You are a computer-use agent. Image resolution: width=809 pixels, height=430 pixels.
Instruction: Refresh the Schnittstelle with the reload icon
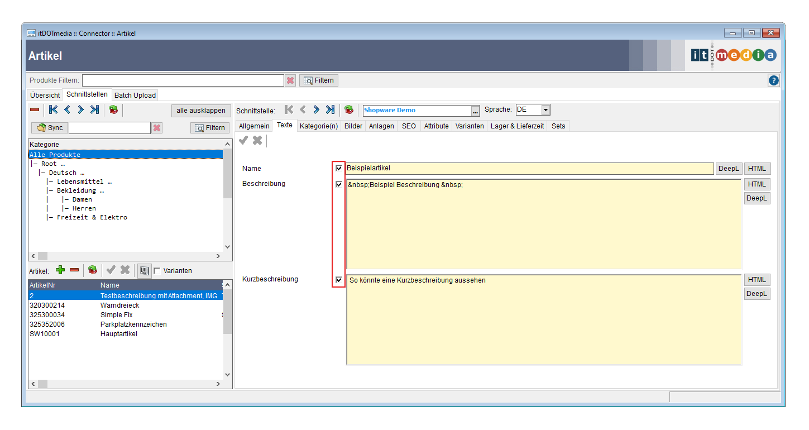349,110
